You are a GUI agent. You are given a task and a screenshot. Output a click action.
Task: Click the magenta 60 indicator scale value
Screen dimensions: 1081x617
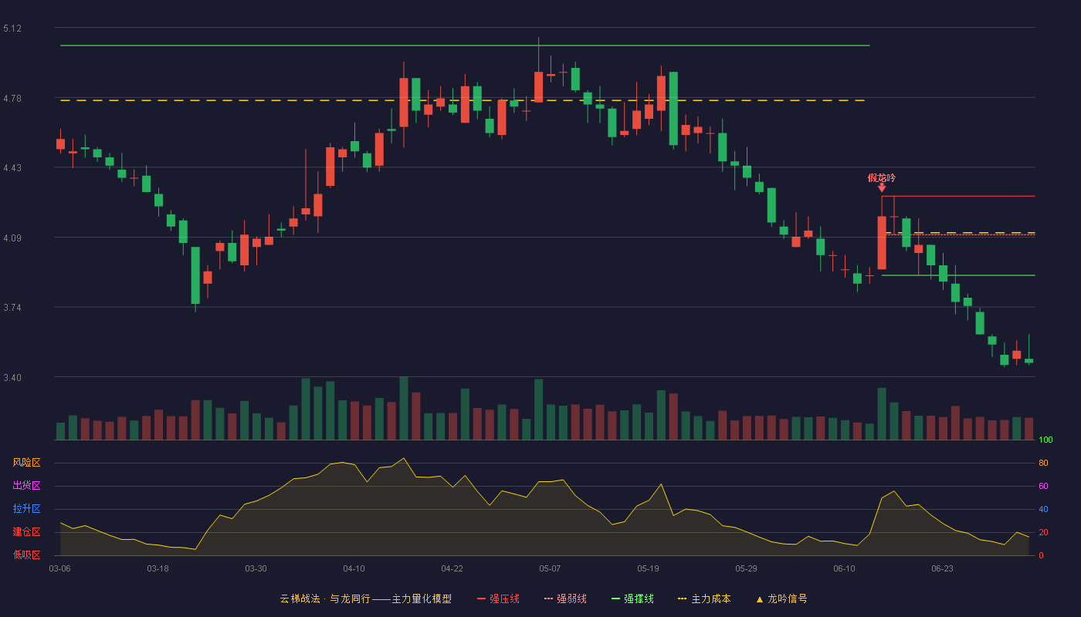pyautogui.click(x=1043, y=486)
